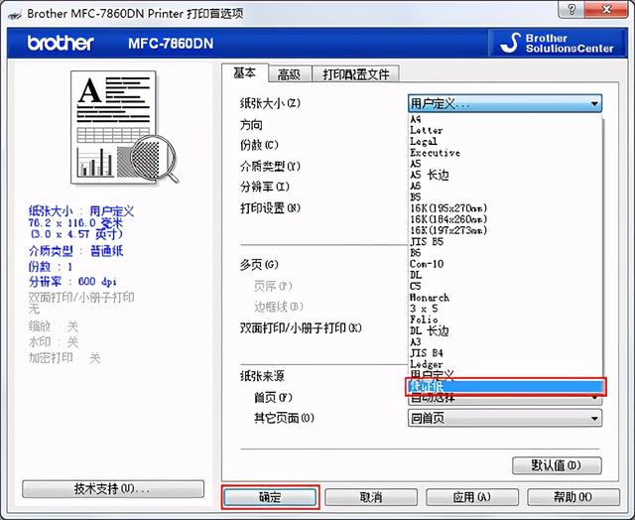Click the 其它页面(O) label
This screenshot has height=520, width=635.
[285, 418]
